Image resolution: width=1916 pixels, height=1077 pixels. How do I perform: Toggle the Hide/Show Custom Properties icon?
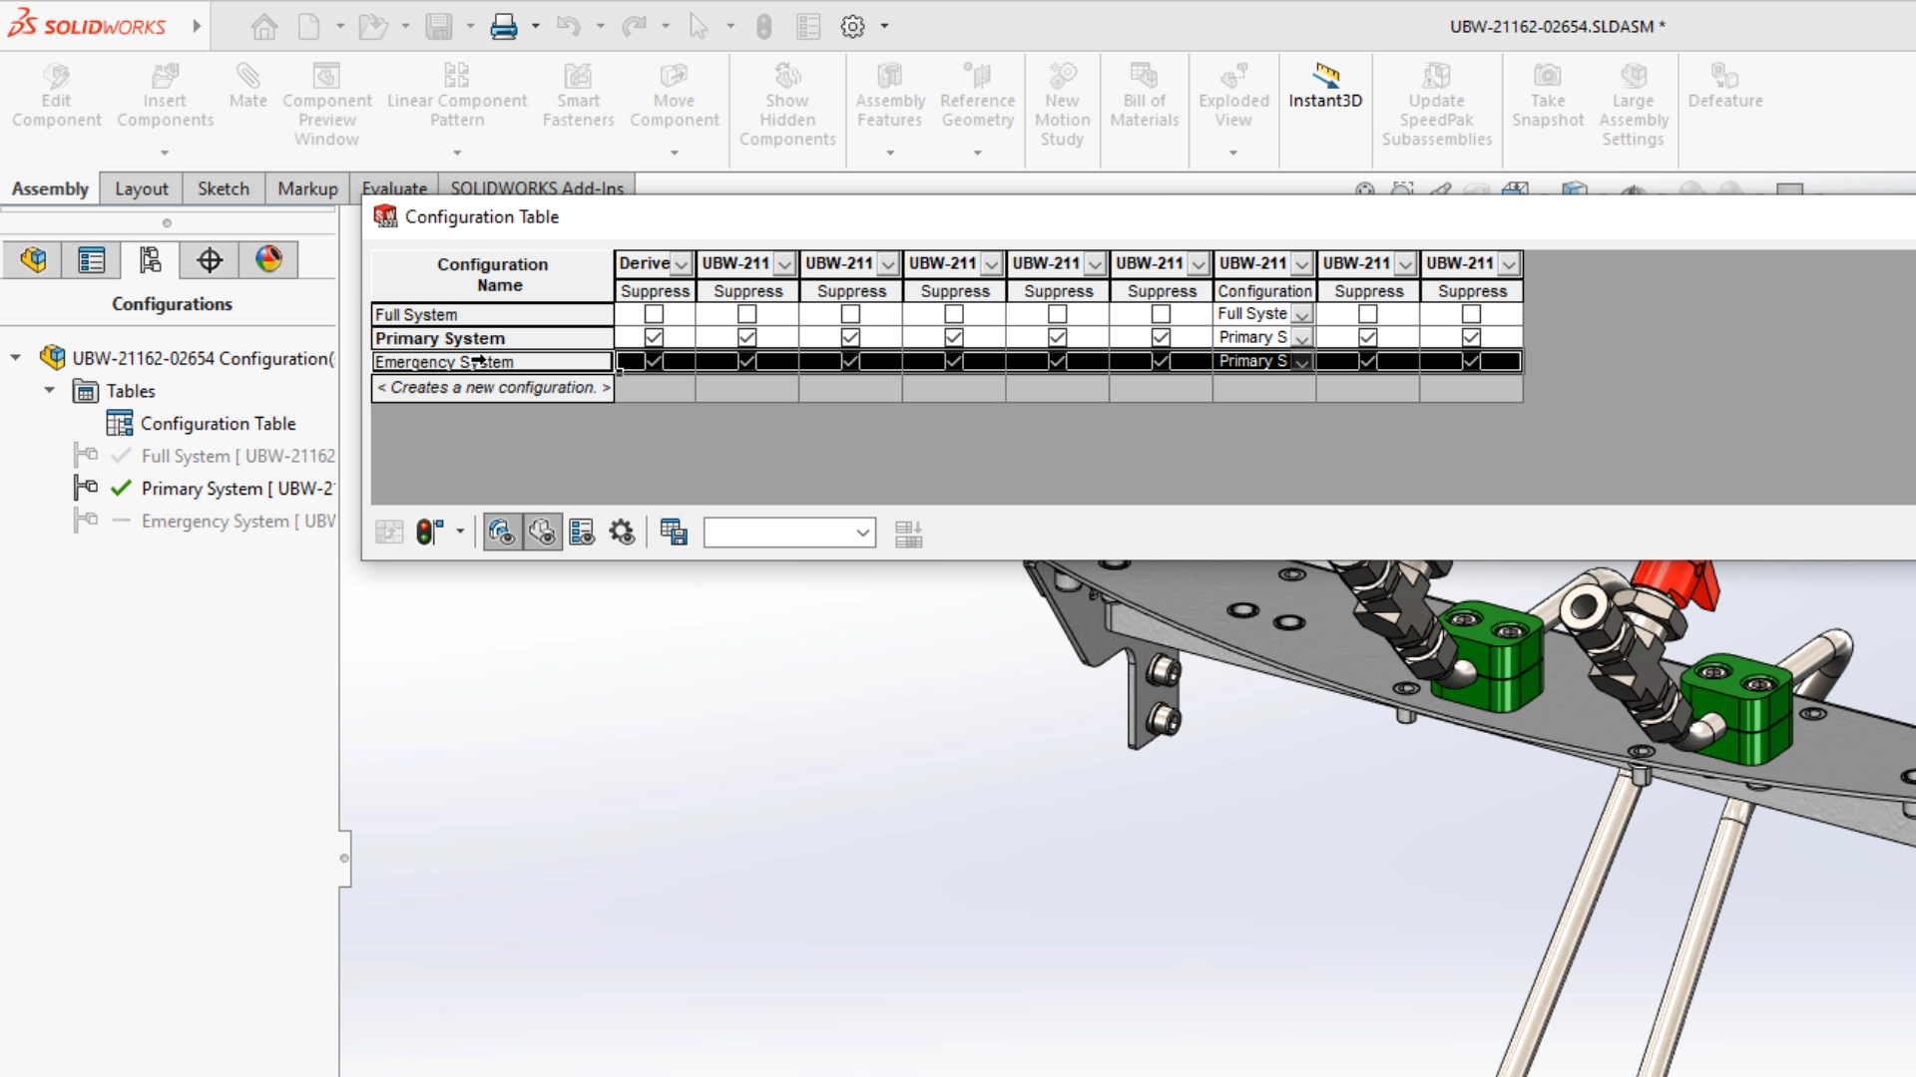pyautogui.click(x=582, y=533)
